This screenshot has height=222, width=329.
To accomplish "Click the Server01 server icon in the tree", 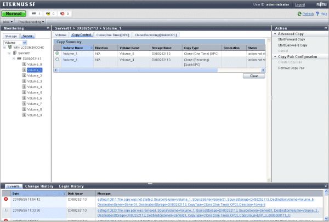I will [15, 53].
